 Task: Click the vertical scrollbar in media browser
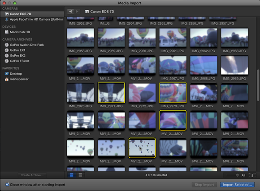(258, 85)
